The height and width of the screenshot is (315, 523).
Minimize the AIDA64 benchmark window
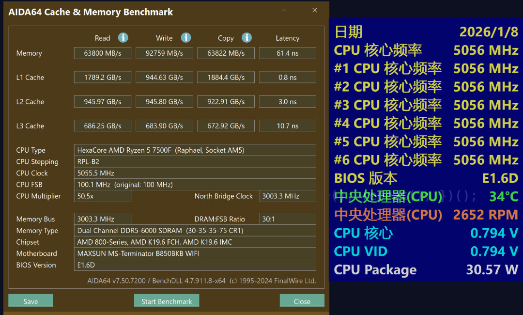coord(284,10)
